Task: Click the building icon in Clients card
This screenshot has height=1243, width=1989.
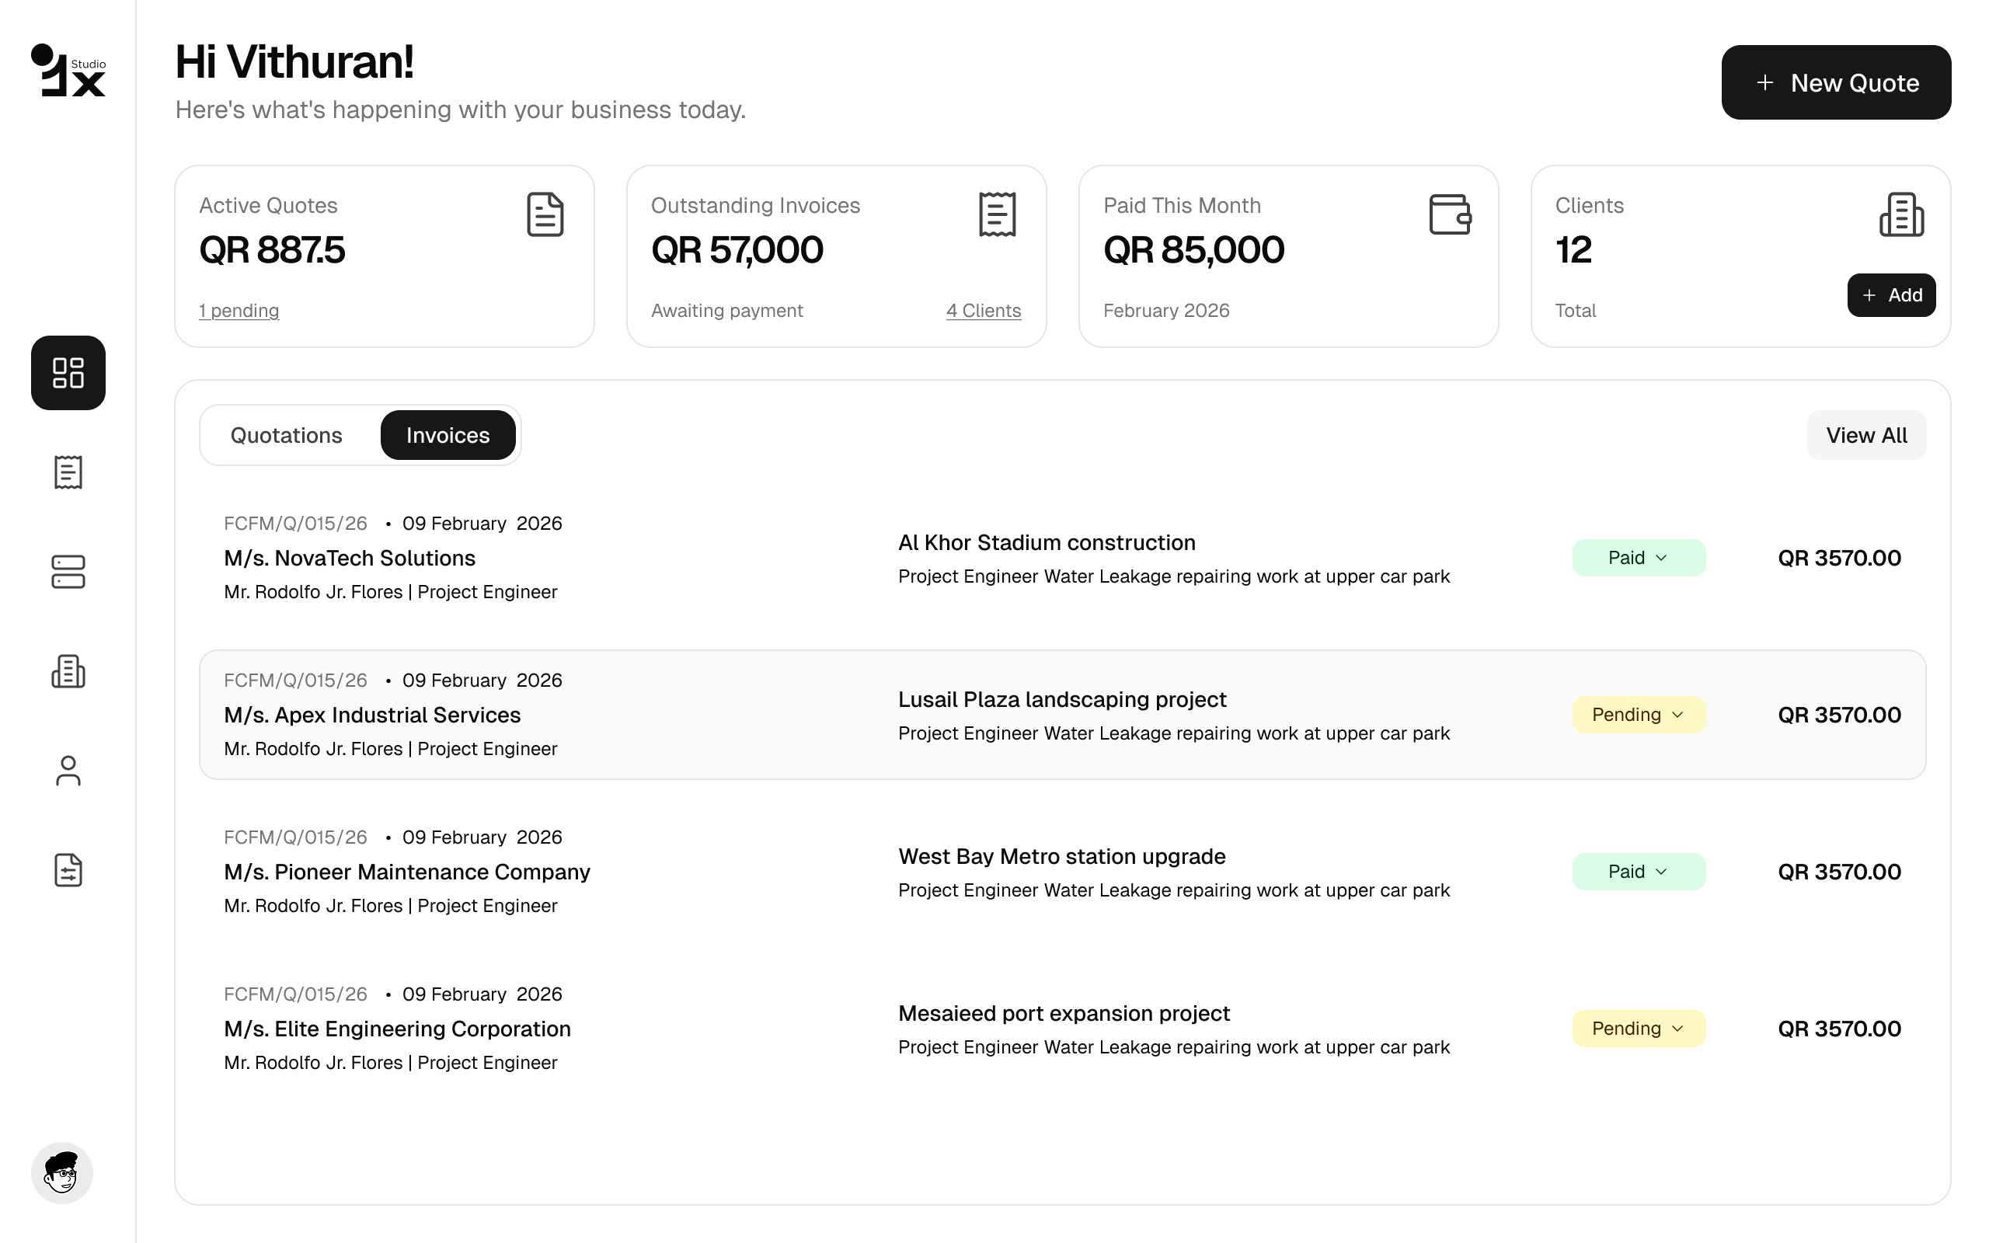Action: click(x=1902, y=214)
